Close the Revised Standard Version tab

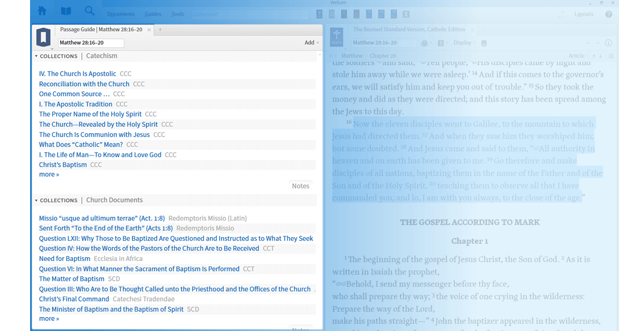pyautogui.click(x=472, y=30)
